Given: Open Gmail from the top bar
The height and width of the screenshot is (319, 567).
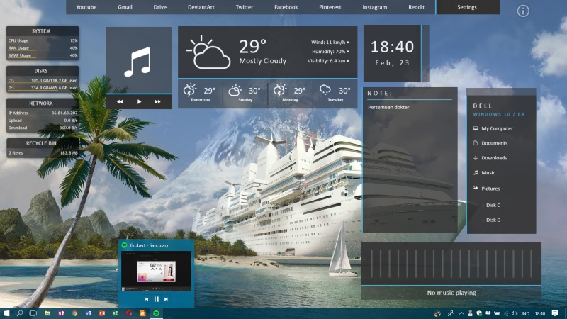Looking at the screenshot, I should pyautogui.click(x=125, y=7).
